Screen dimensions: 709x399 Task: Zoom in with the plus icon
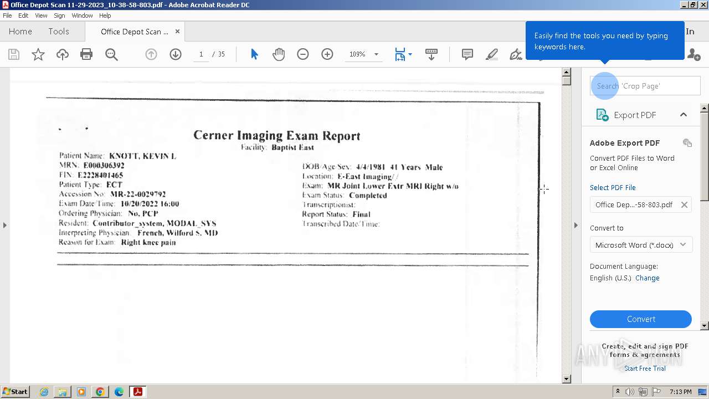(x=327, y=54)
